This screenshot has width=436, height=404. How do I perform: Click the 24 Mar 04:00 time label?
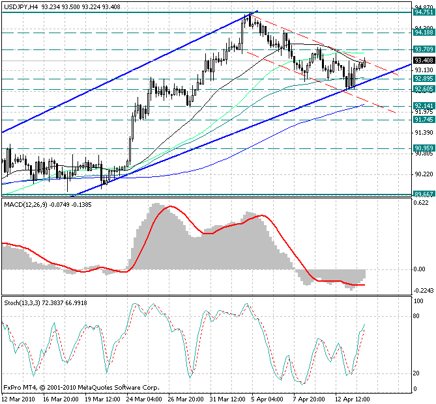[144, 399]
